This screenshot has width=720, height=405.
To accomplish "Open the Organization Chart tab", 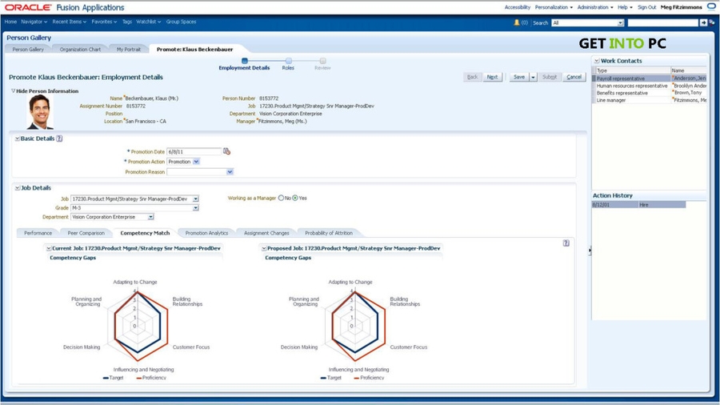I will pos(80,50).
